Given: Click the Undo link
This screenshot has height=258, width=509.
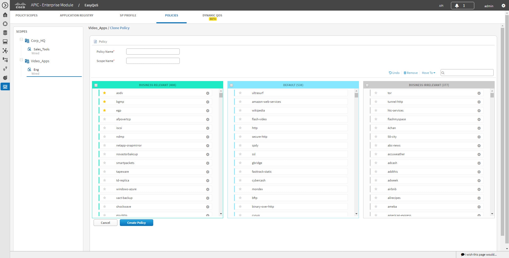Looking at the screenshot, I should (x=394, y=73).
